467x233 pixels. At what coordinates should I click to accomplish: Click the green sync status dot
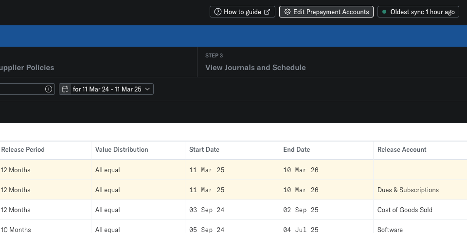[384, 12]
